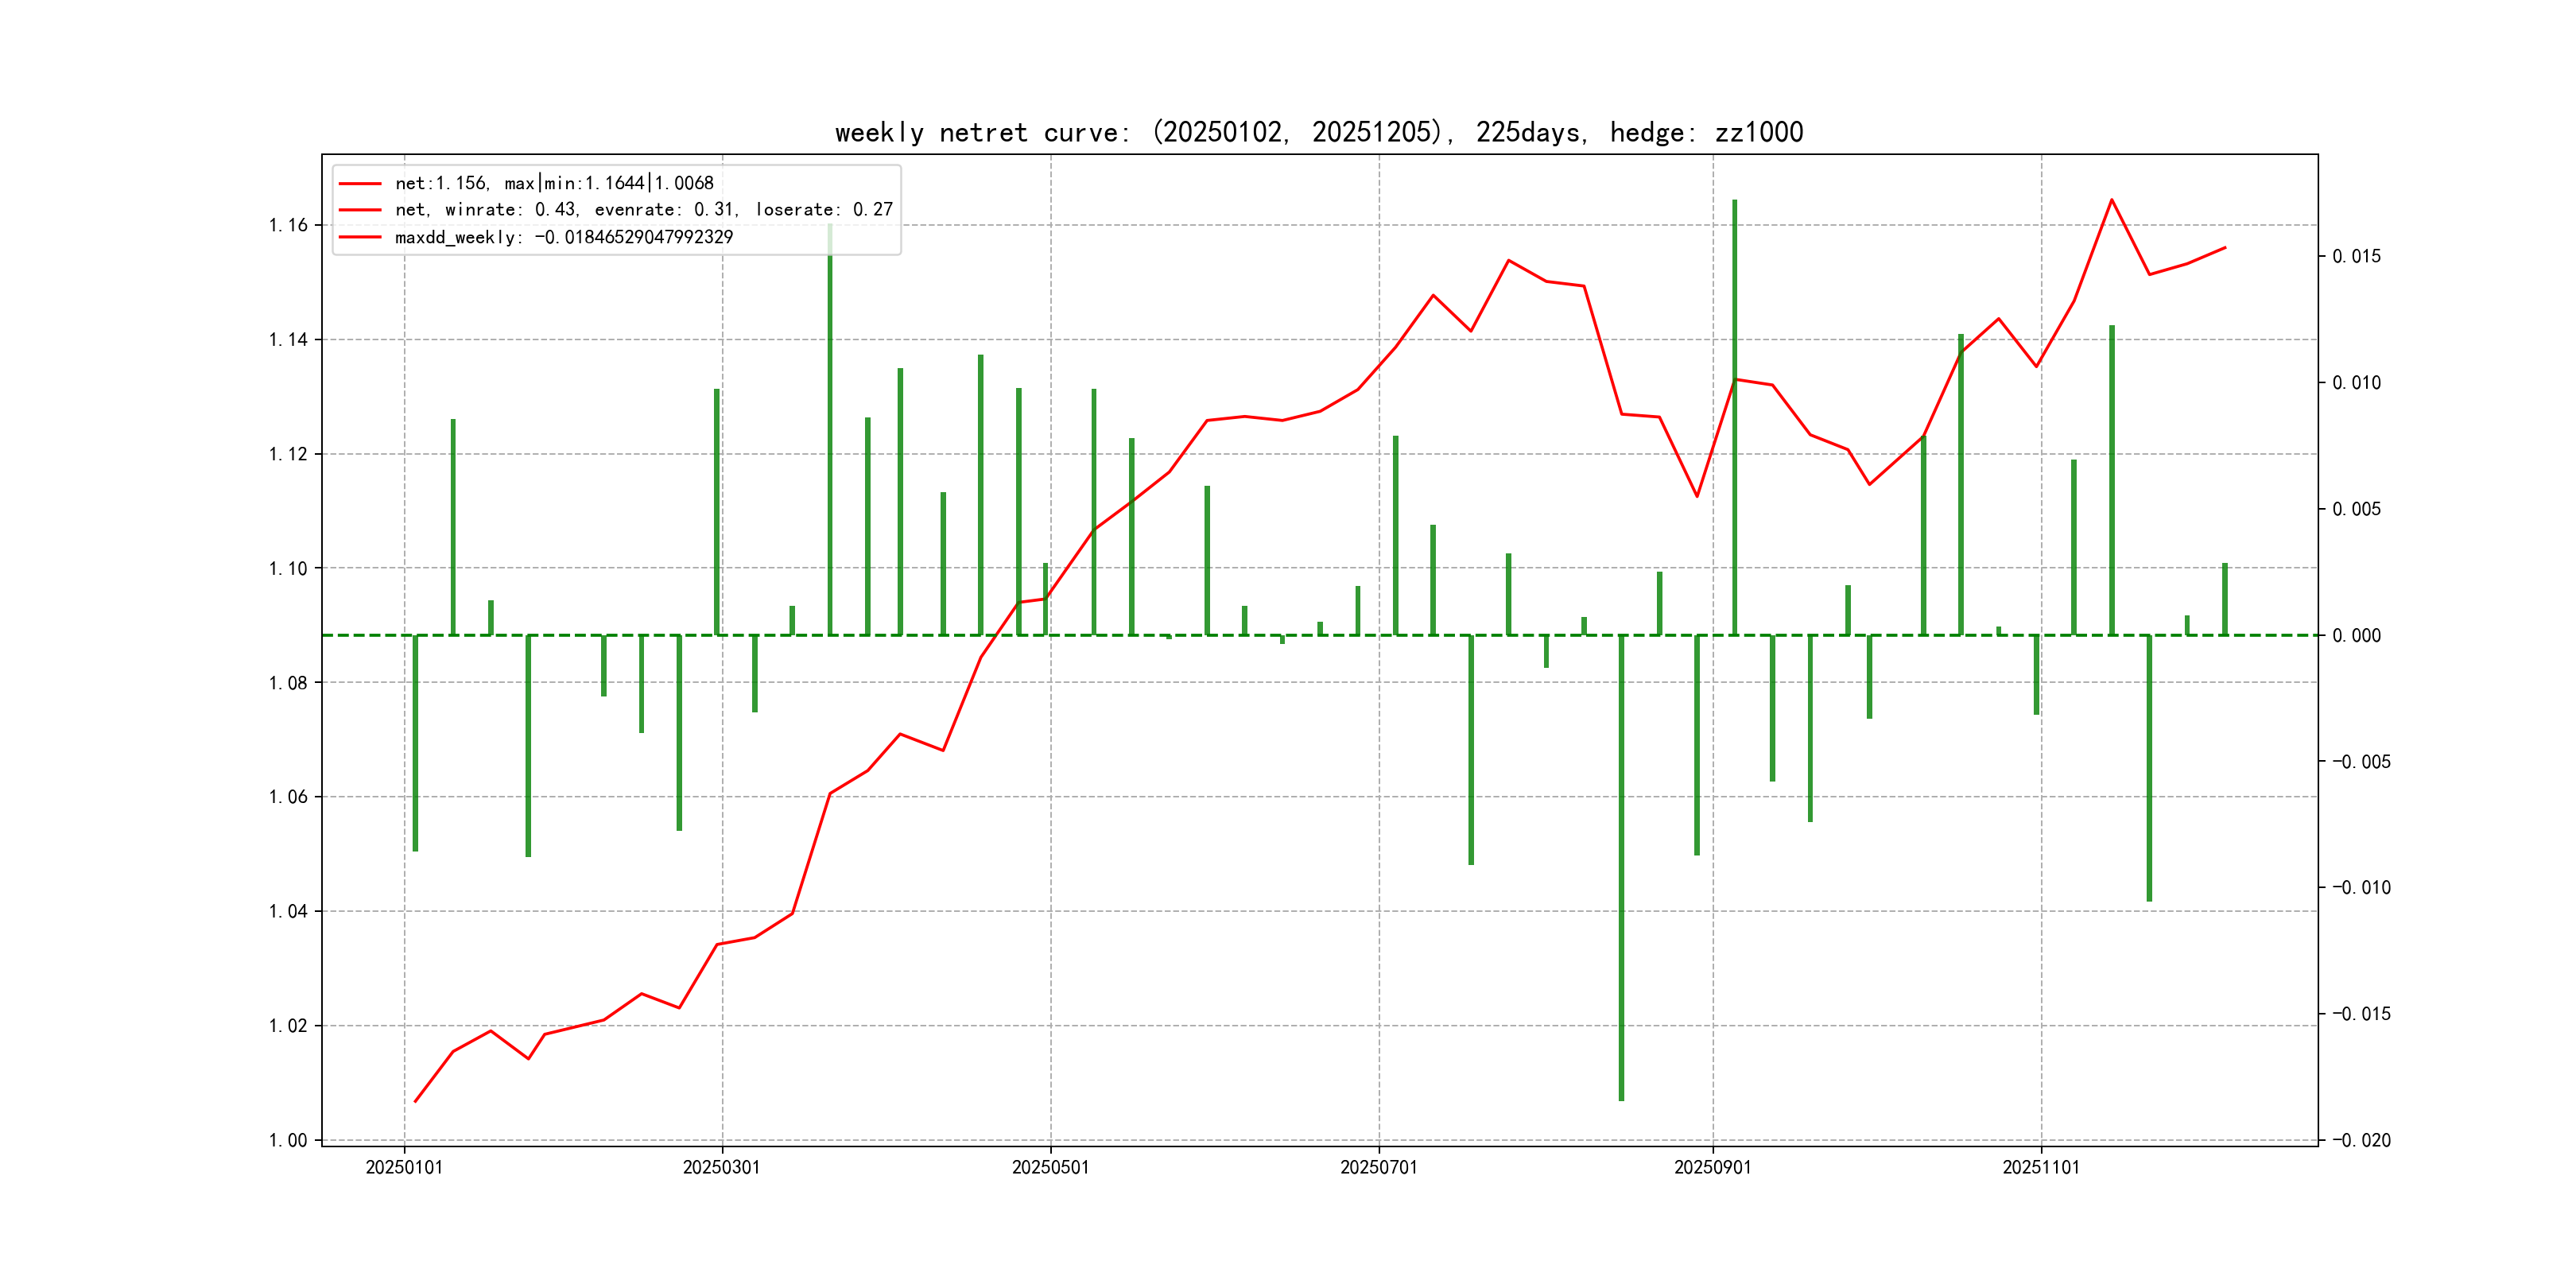The width and height of the screenshot is (2576, 1288).
Task: Click the 0.000 right y-axis tick label
Action: 2356,636
